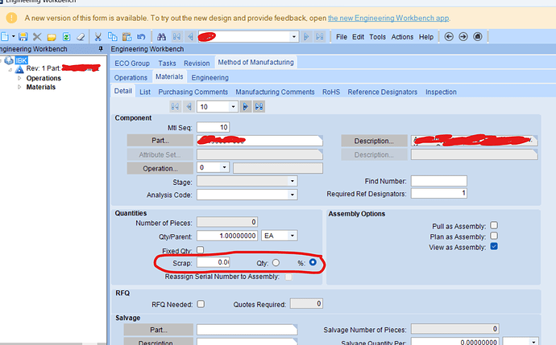Open the Edit menu
556x345 pixels.
tap(358, 37)
